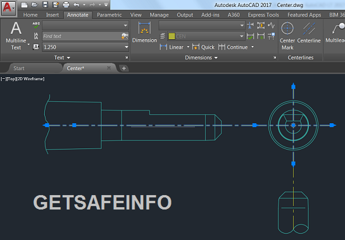Open the Manage ribbon tab

[159, 15]
